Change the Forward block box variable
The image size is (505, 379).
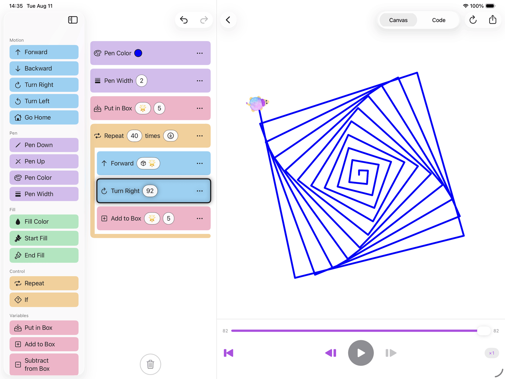(x=148, y=163)
